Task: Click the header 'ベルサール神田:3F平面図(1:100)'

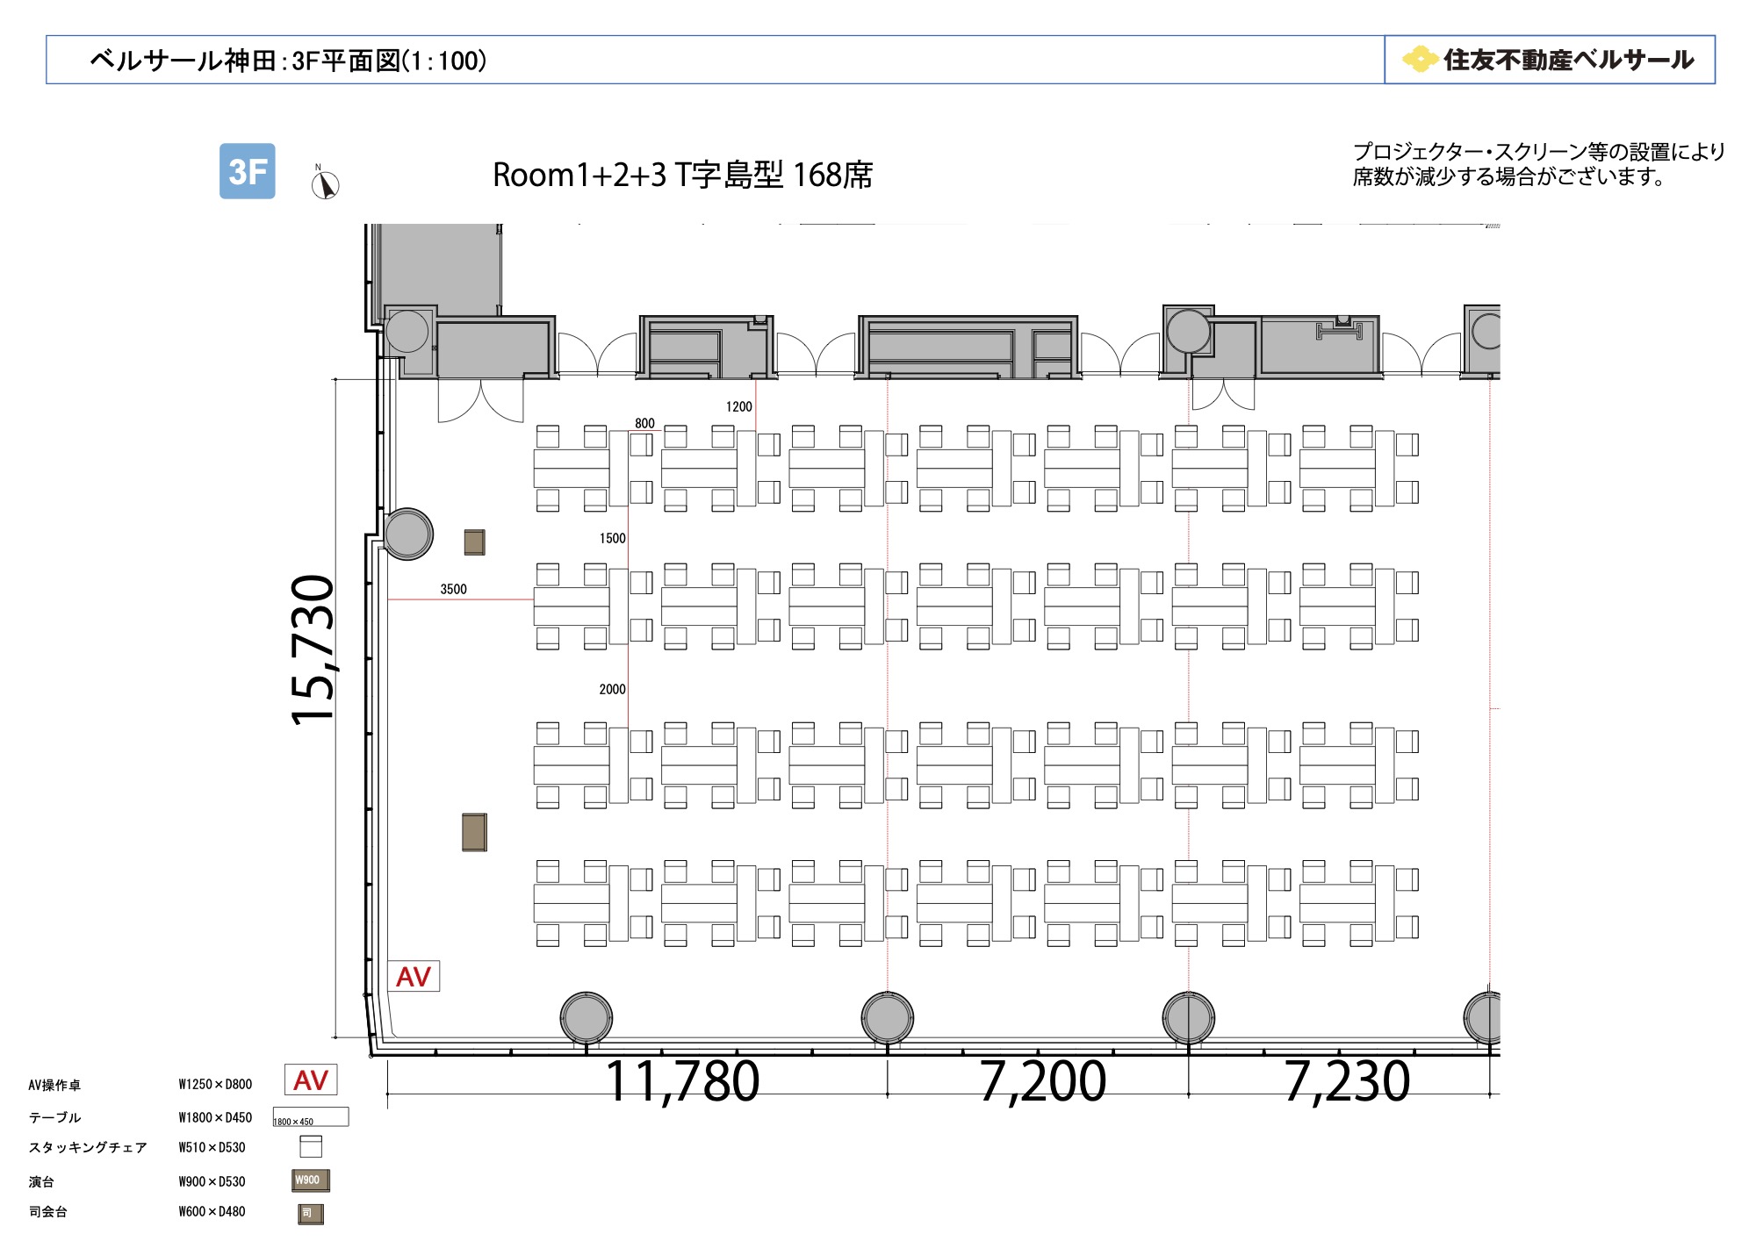Action: coord(288,61)
